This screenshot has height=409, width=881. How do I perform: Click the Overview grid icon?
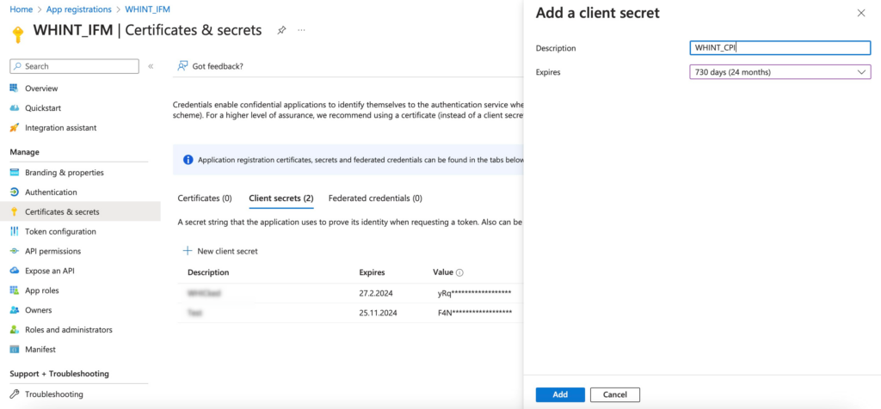(15, 89)
